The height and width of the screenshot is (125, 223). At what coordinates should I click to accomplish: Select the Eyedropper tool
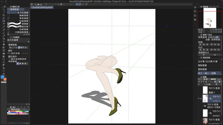(x=4, y=27)
